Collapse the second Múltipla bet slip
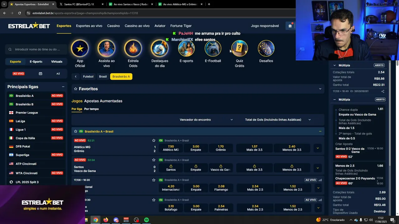399x224 pixels. point(334,100)
